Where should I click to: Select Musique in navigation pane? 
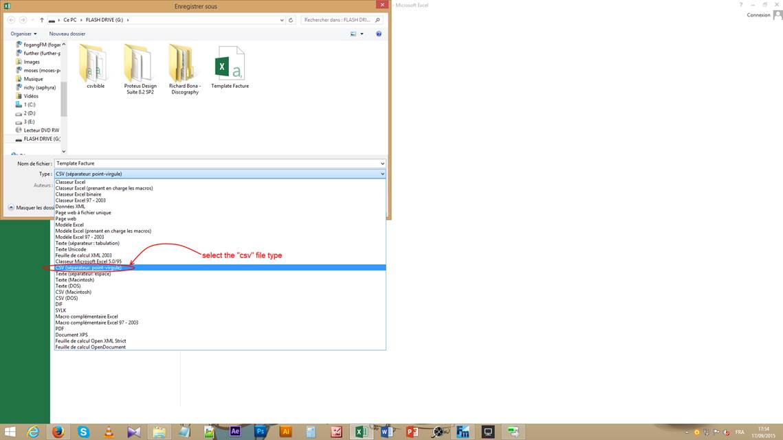(33, 79)
